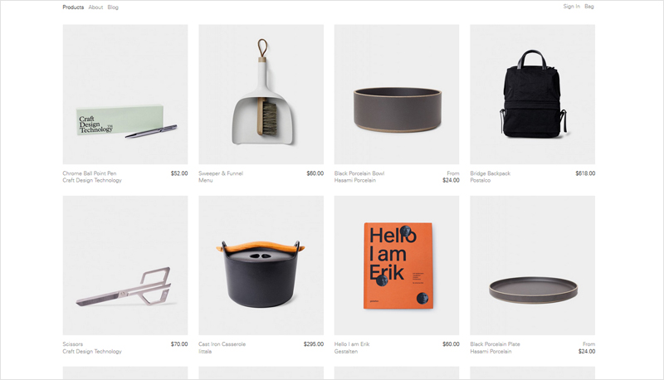
Task: Open the Sweeper & Funnel product image
Action: point(261,95)
